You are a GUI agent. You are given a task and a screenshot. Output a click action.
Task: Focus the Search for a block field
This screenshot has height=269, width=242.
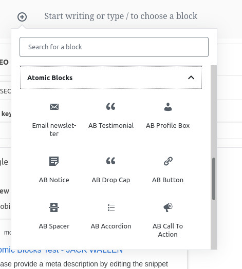click(114, 47)
